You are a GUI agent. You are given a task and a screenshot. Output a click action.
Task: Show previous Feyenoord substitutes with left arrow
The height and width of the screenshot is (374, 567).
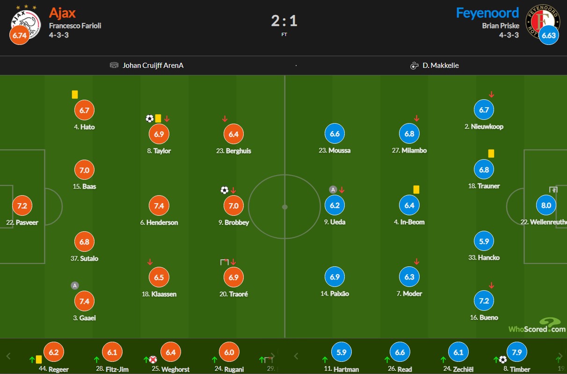tap(296, 356)
